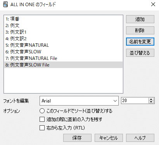Select field 7: 例文音声NATURAL File

coord(63,58)
